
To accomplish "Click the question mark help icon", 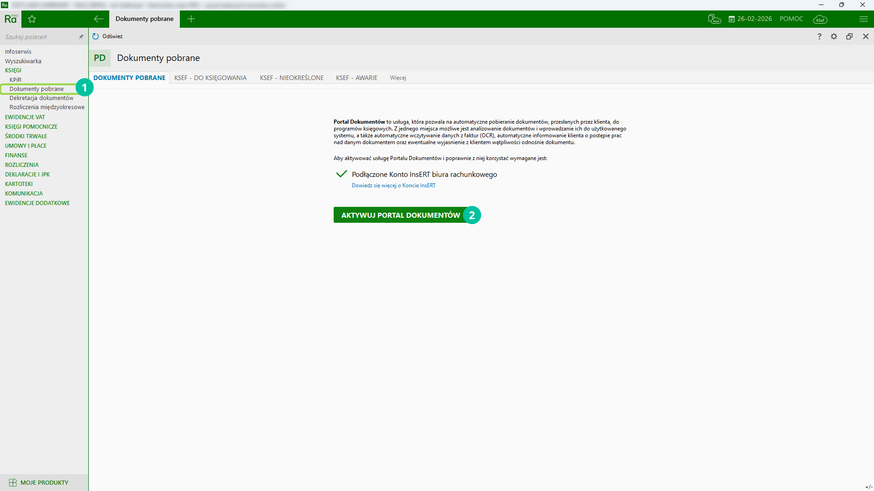I will 819,36.
